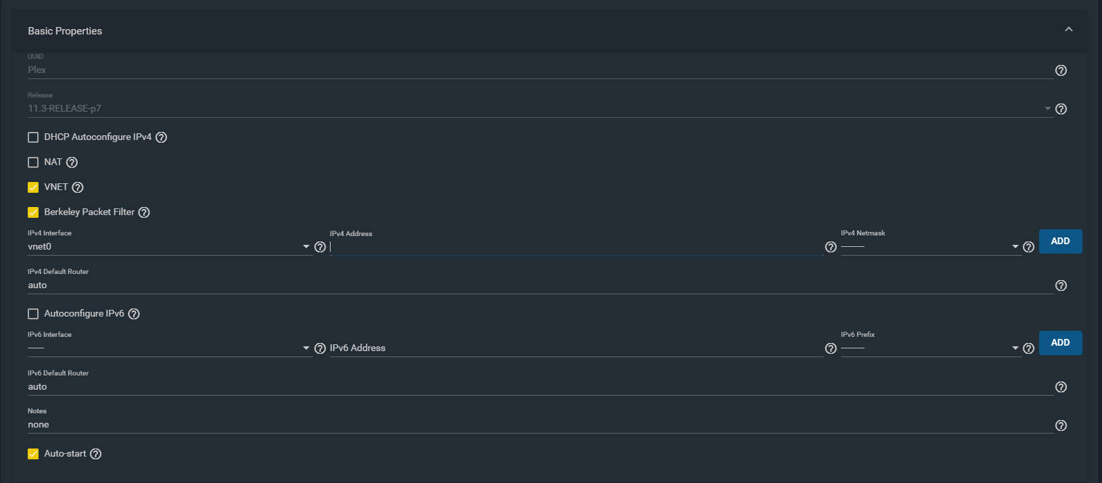Click into the IPv6 Address field

pos(575,348)
